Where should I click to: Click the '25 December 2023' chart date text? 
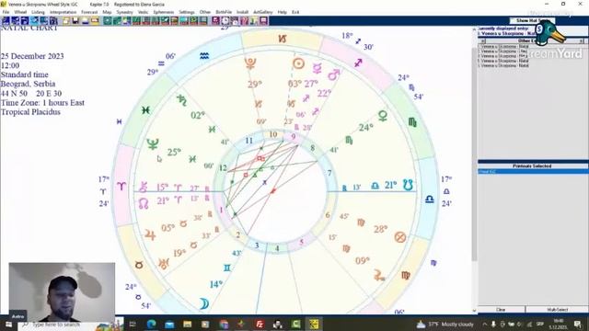pyautogui.click(x=32, y=56)
